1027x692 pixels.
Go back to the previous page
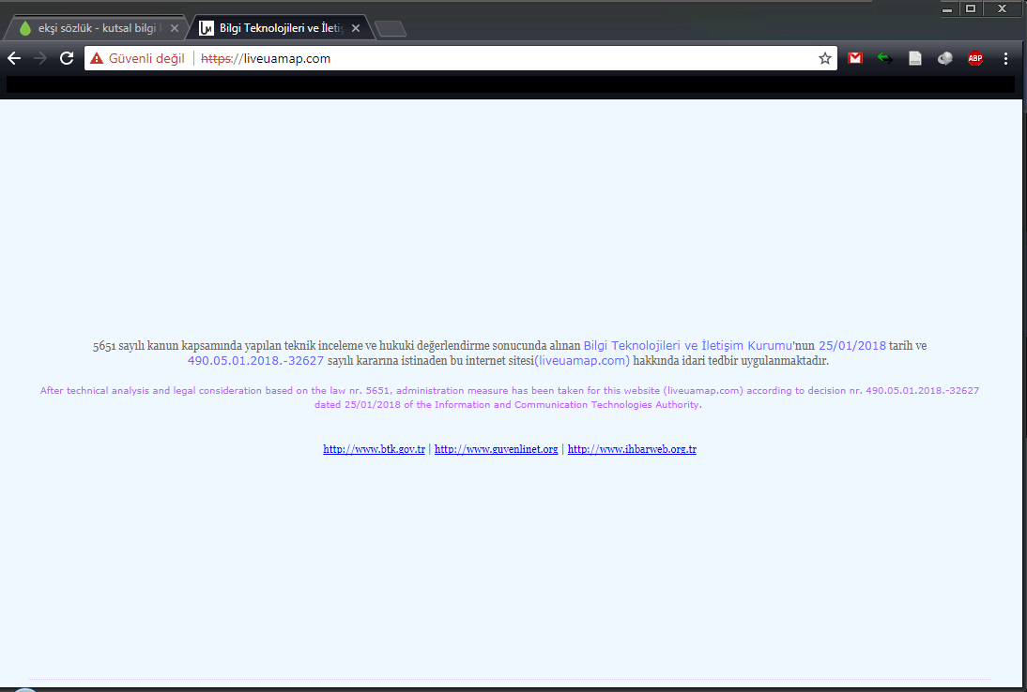point(14,58)
